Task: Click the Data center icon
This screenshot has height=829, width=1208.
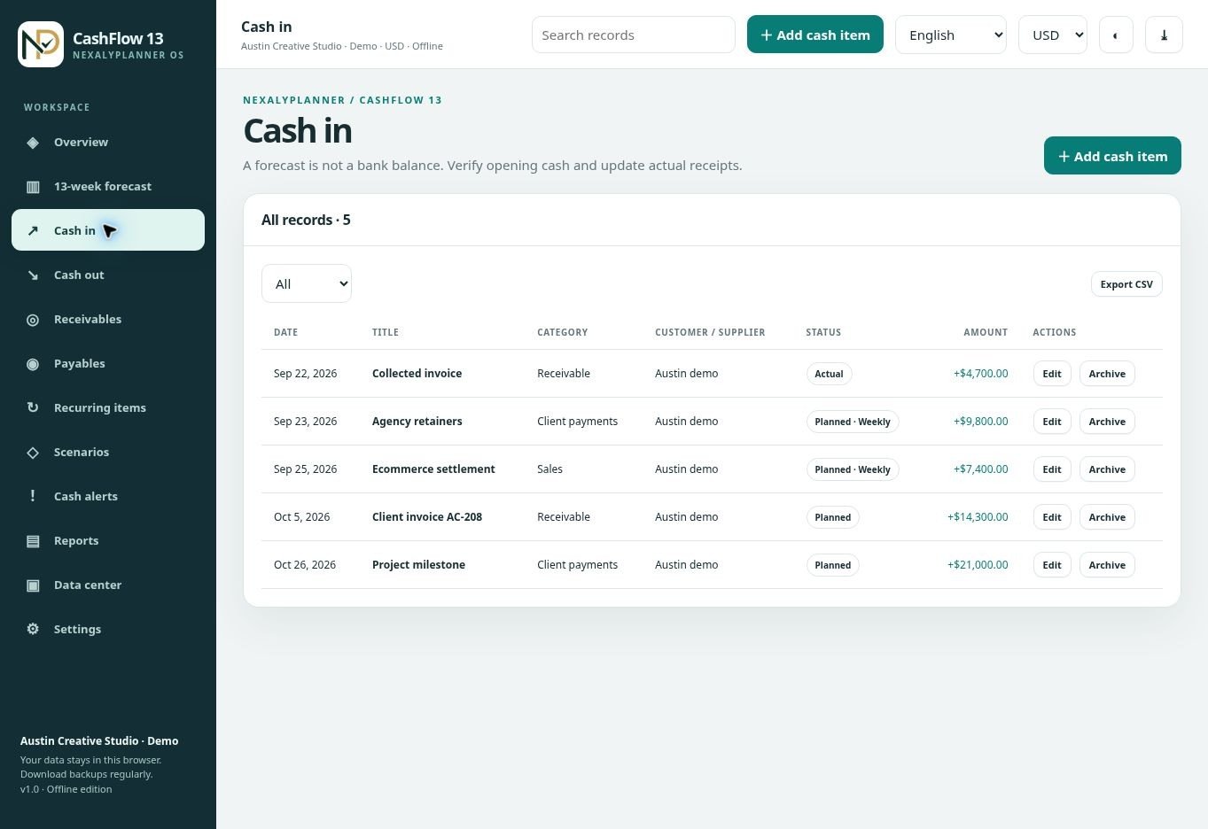Action: pyautogui.click(x=33, y=585)
